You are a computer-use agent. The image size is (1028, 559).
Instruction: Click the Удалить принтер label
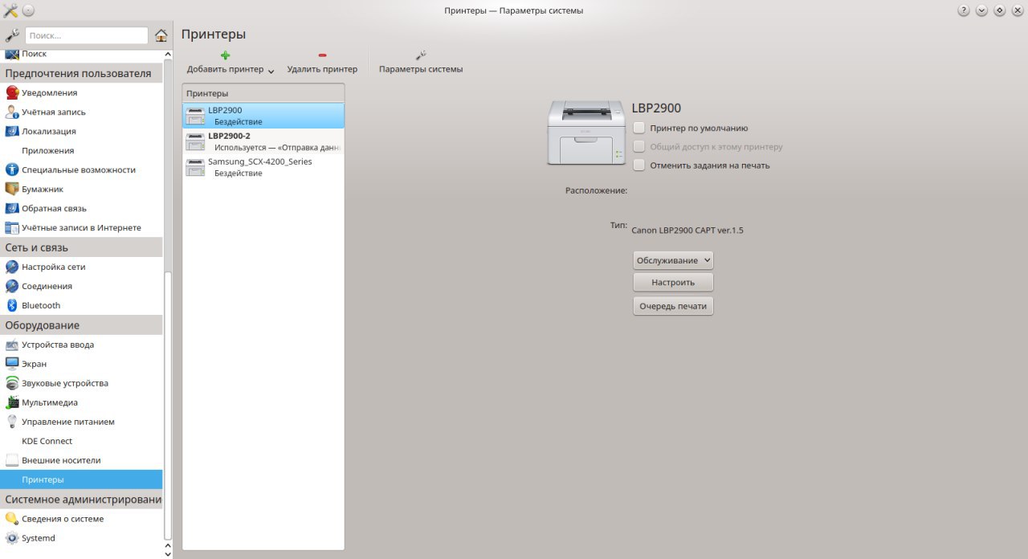(x=322, y=69)
